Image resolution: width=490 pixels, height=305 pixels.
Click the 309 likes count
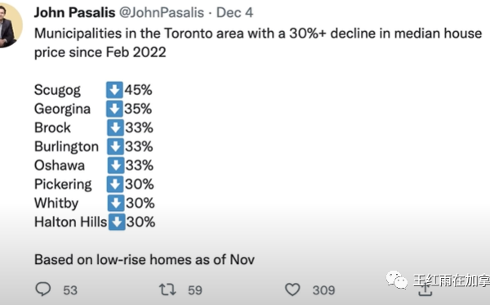point(323,290)
